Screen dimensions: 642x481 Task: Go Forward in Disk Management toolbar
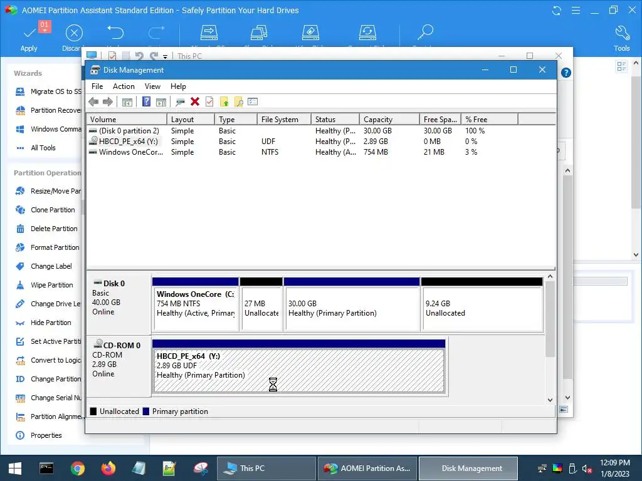[108, 101]
